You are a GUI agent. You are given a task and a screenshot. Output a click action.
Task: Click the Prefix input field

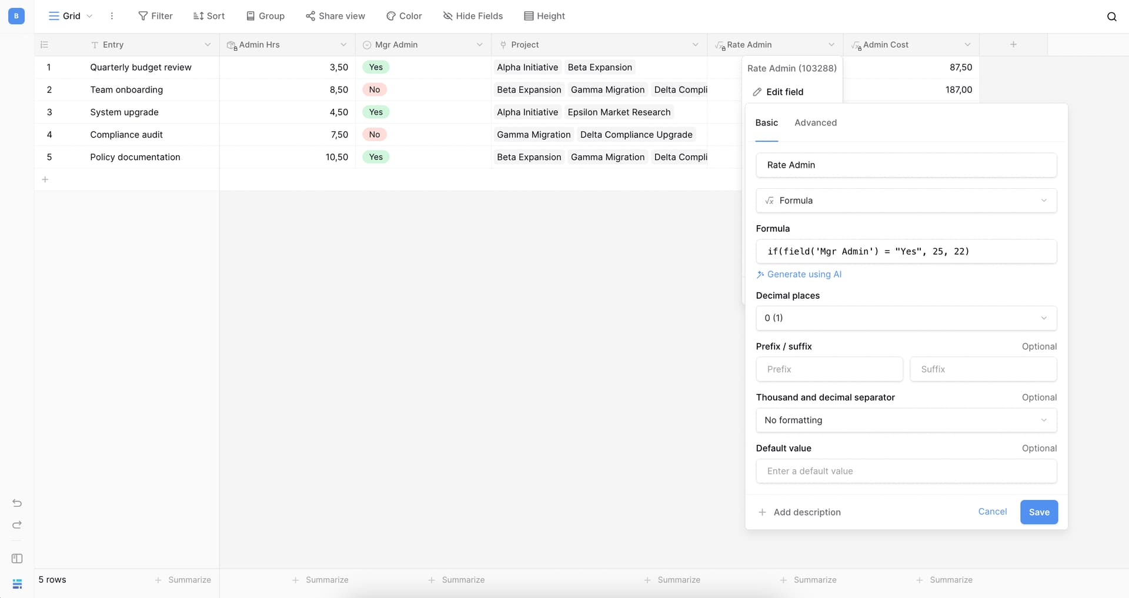click(829, 369)
